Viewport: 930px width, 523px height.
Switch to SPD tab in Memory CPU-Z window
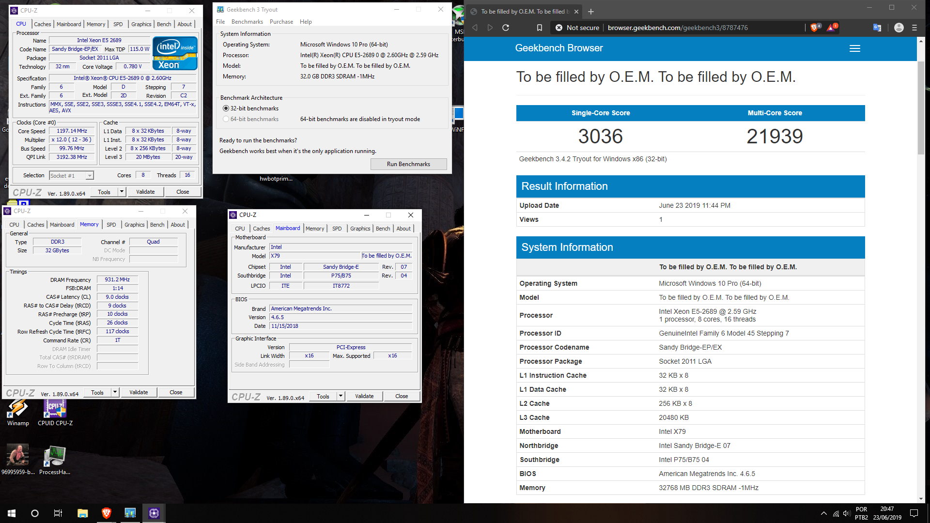pos(111,225)
